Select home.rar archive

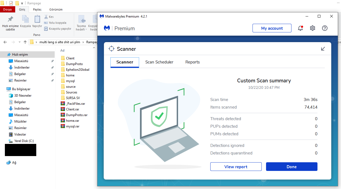click(x=70, y=121)
